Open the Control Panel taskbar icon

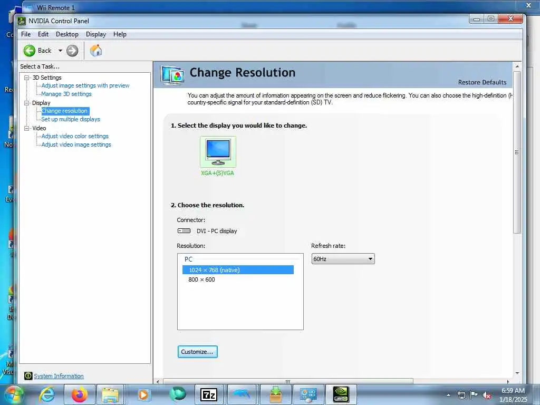(x=308, y=394)
